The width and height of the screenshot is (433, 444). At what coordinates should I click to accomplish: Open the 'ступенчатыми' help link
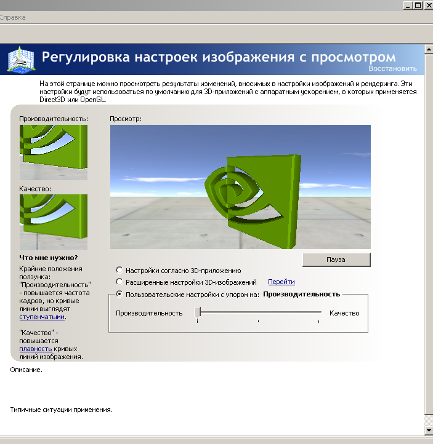coord(41,317)
